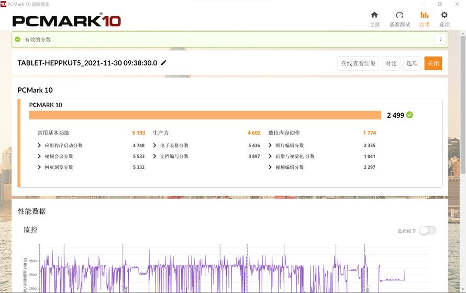Screen dimensions: 466x293
Task: Click the orange 关闭 button
Action: 433,63
